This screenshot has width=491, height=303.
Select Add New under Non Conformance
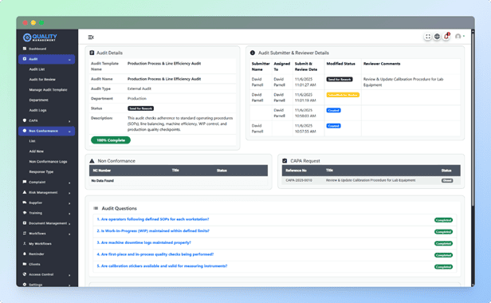coord(37,151)
